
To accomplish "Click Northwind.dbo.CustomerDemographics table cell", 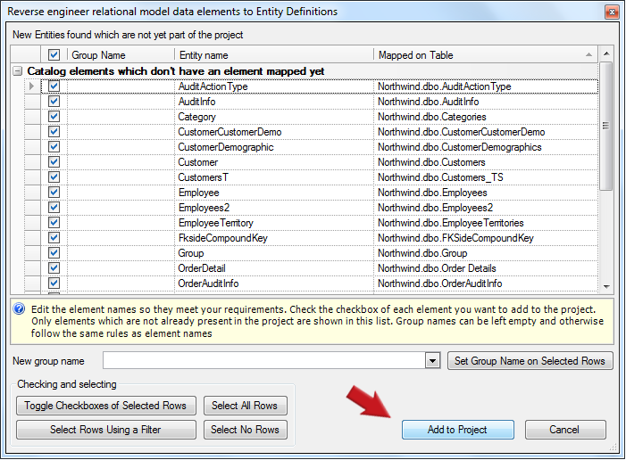I will point(486,147).
